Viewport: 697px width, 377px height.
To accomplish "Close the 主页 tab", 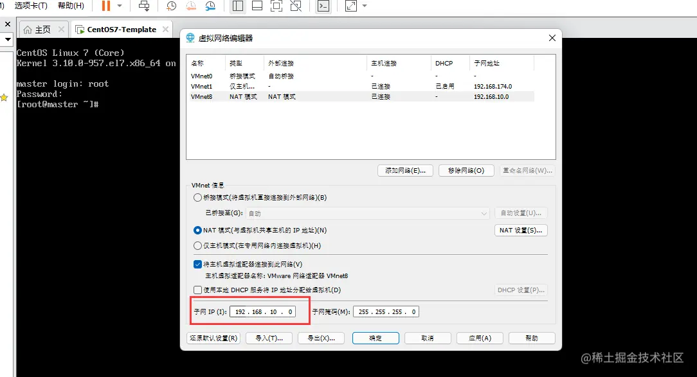I will [x=61, y=30].
